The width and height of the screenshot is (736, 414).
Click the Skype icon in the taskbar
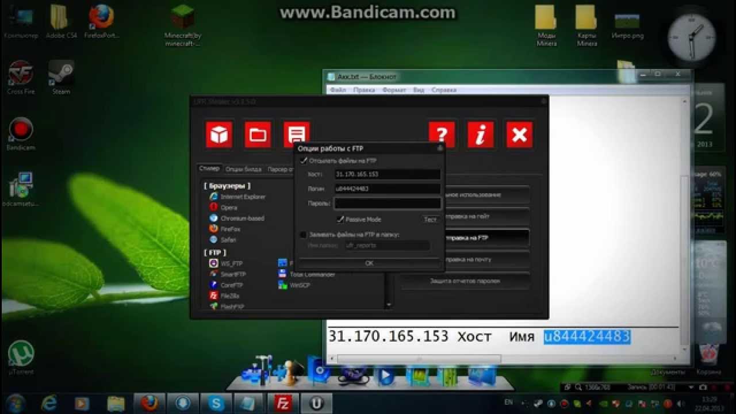[216, 403]
